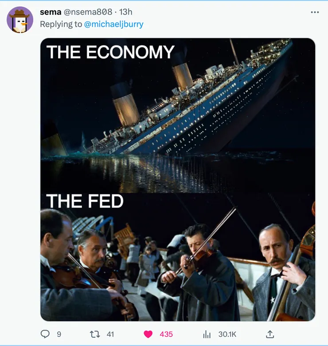Screen dimensions: 328x346
Task: Share the post with upload arrow icon
Action: [x=270, y=334]
